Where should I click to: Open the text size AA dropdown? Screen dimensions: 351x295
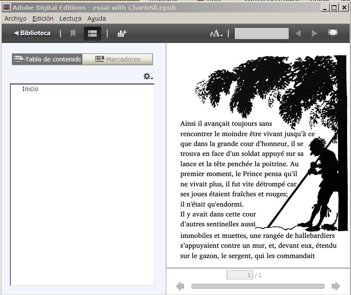click(x=216, y=33)
